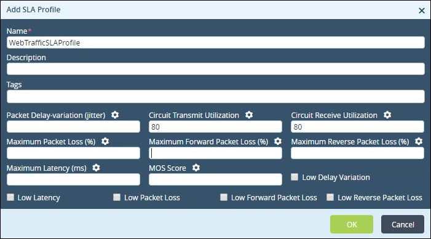The width and height of the screenshot is (431, 239).
Task: Click the MOS Score input box
Action: 215,179
